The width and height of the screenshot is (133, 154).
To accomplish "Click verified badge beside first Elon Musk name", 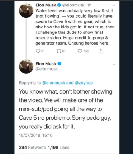I will [59, 5].
